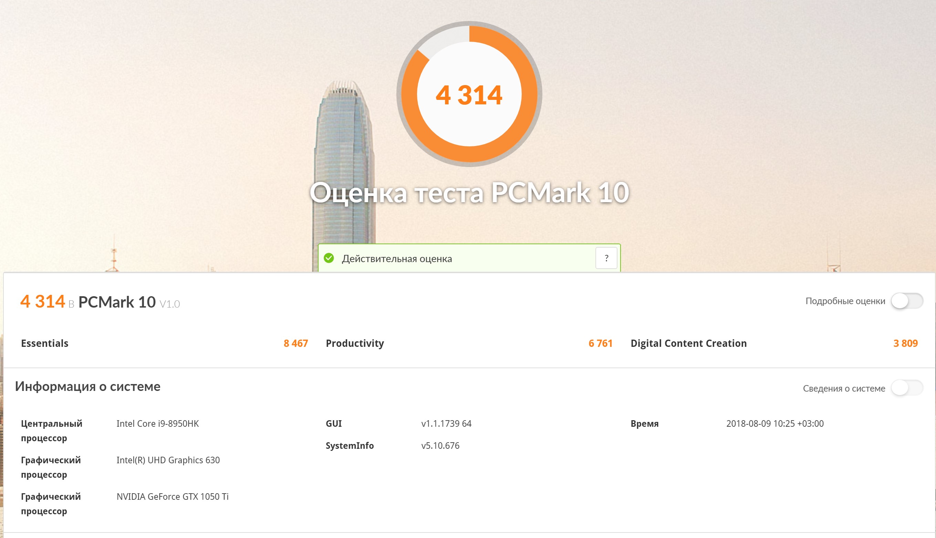Click the green valid score checkmark icon
This screenshot has width=936, height=538.
point(329,258)
